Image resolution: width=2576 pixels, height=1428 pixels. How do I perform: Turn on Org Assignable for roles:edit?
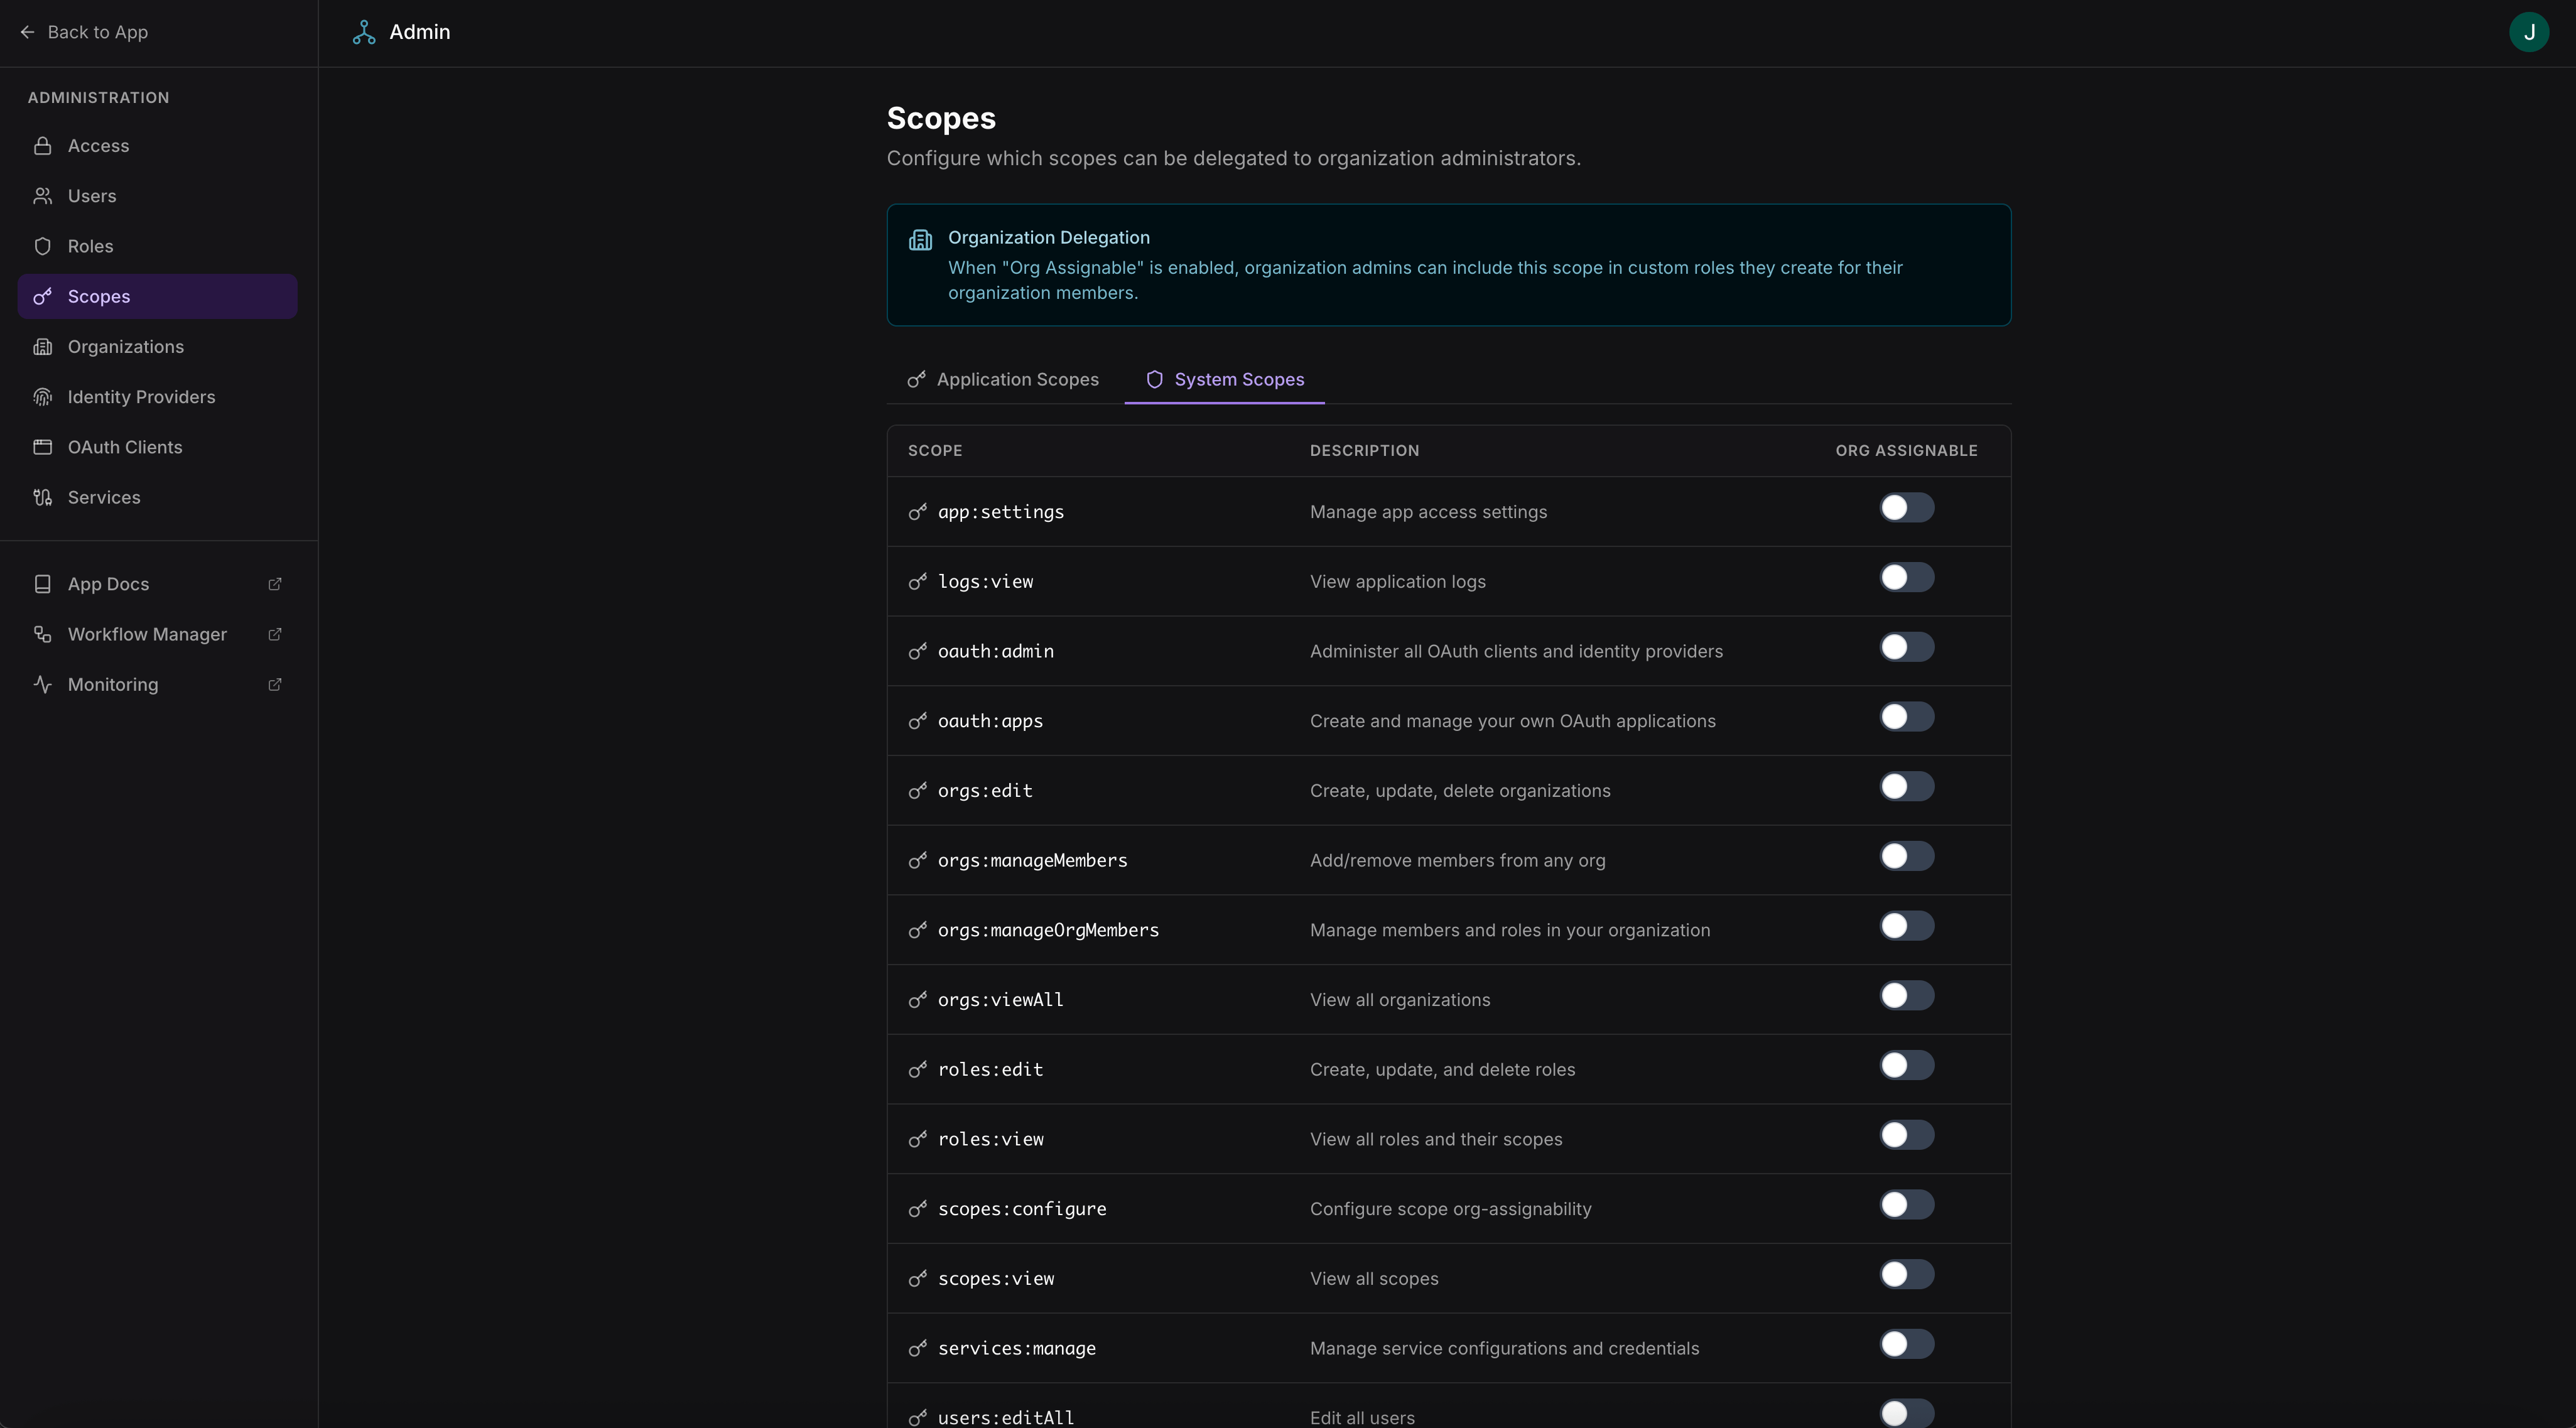tap(1906, 1065)
